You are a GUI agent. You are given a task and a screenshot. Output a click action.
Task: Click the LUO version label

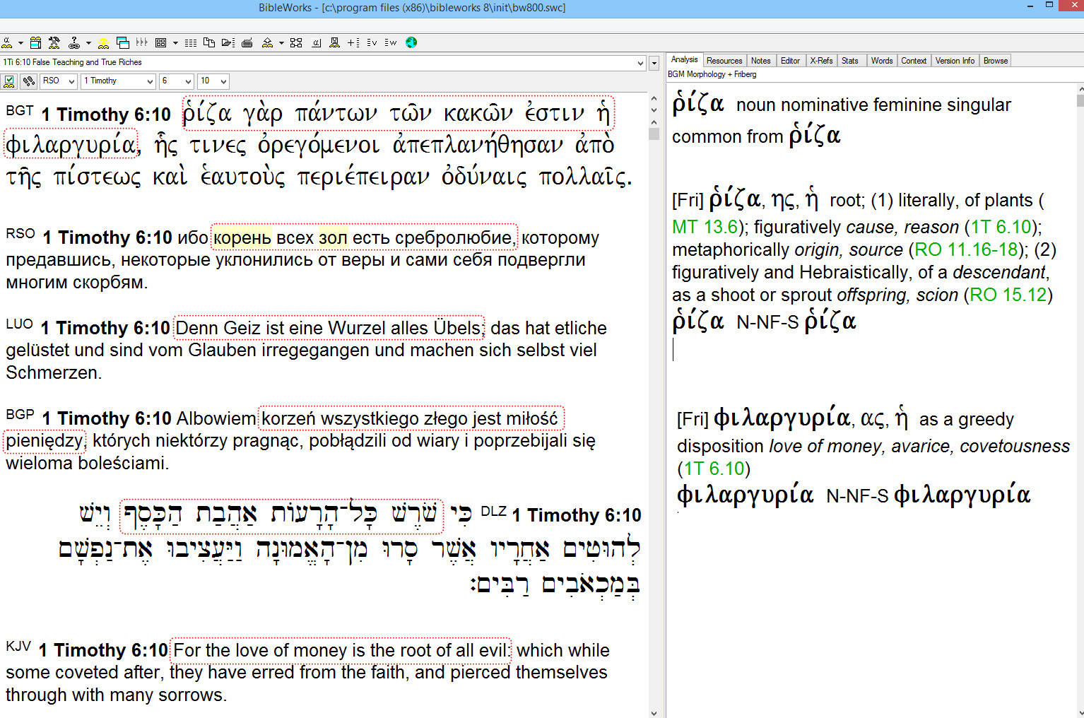19,324
